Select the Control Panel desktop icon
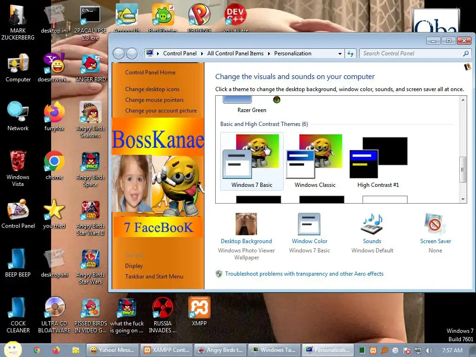This screenshot has width=476, height=357. 18,214
